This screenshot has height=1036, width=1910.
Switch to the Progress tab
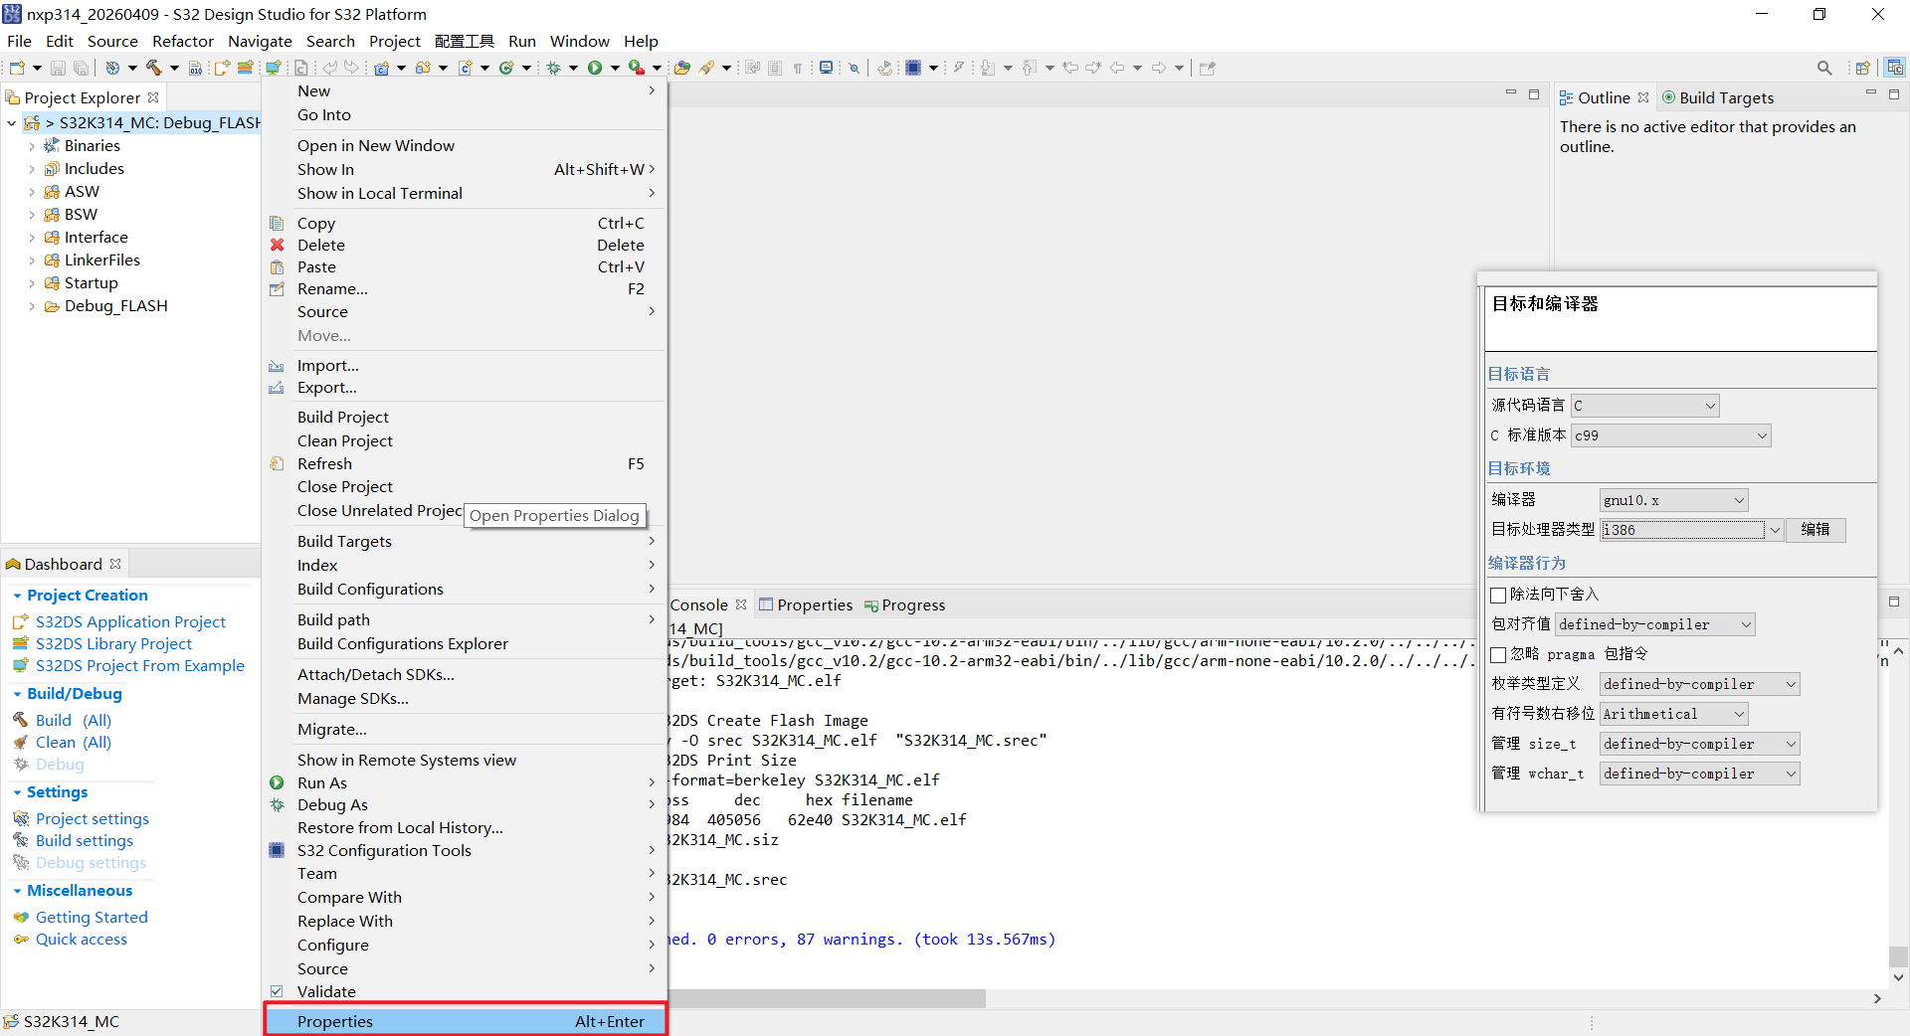click(904, 604)
